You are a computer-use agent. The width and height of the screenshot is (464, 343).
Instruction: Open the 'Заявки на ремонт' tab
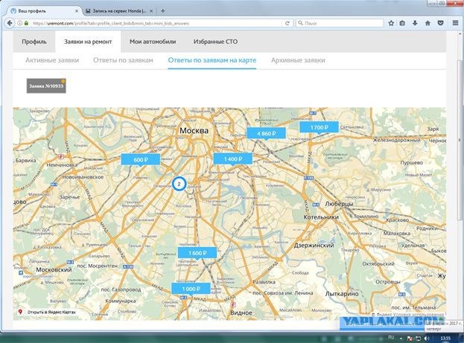pos(88,42)
